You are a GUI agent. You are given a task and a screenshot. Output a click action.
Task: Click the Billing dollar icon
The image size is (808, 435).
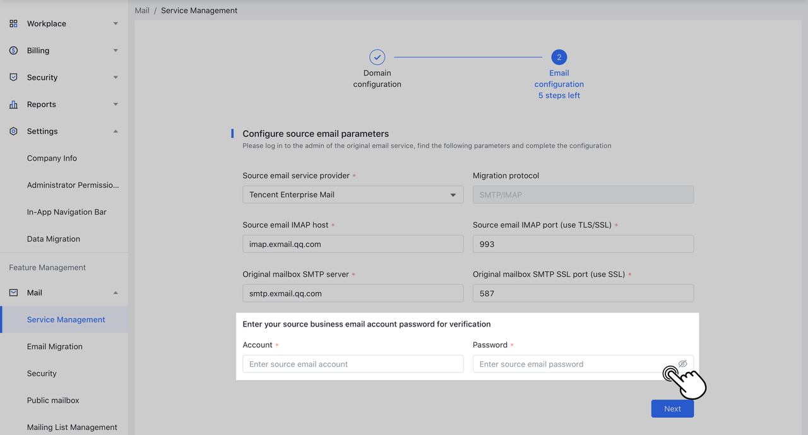13,50
